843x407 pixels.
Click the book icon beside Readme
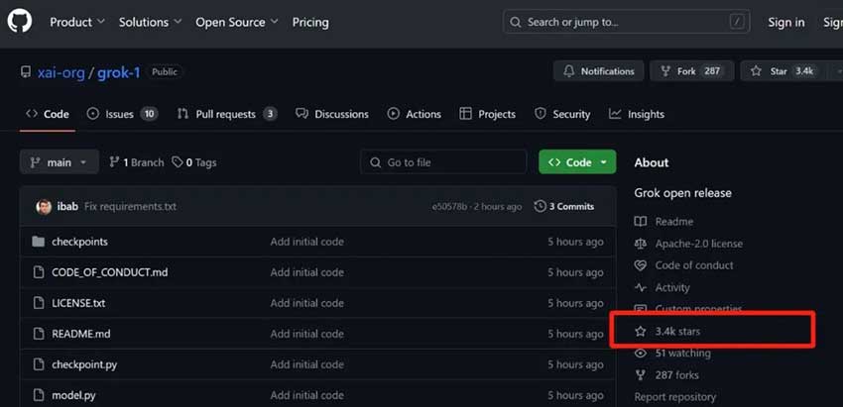coord(641,222)
